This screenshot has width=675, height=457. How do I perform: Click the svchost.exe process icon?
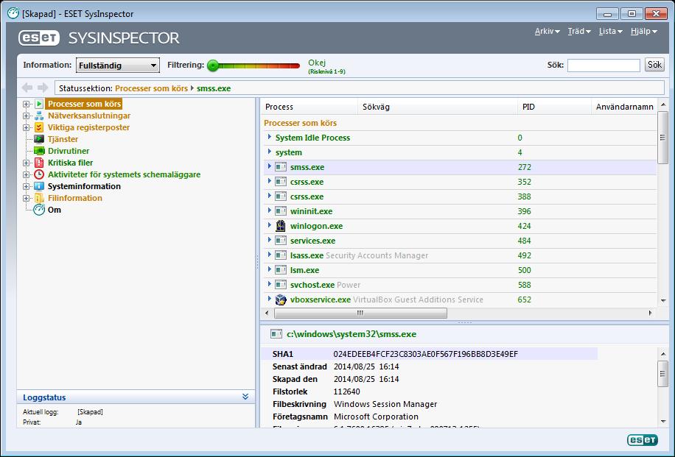click(x=281, y=285)
